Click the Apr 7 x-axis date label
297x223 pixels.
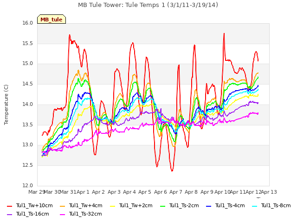(x=176, y=192)
